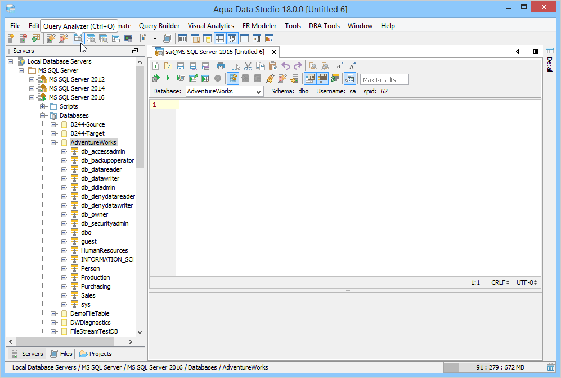Click the scroll-shaped scripts icon in main toolbar
The width and height of the screenshot is (561, 378).
click(x=167, y=38)
